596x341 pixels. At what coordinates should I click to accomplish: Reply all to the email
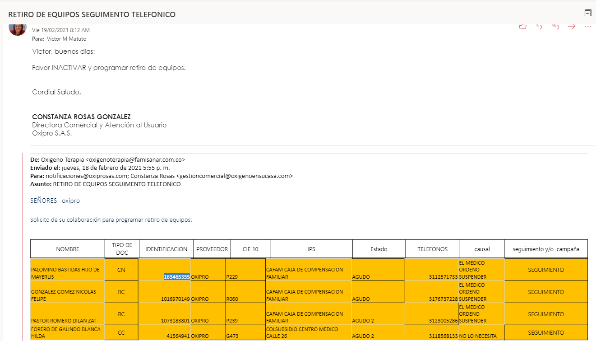click(x=555, y=27)
